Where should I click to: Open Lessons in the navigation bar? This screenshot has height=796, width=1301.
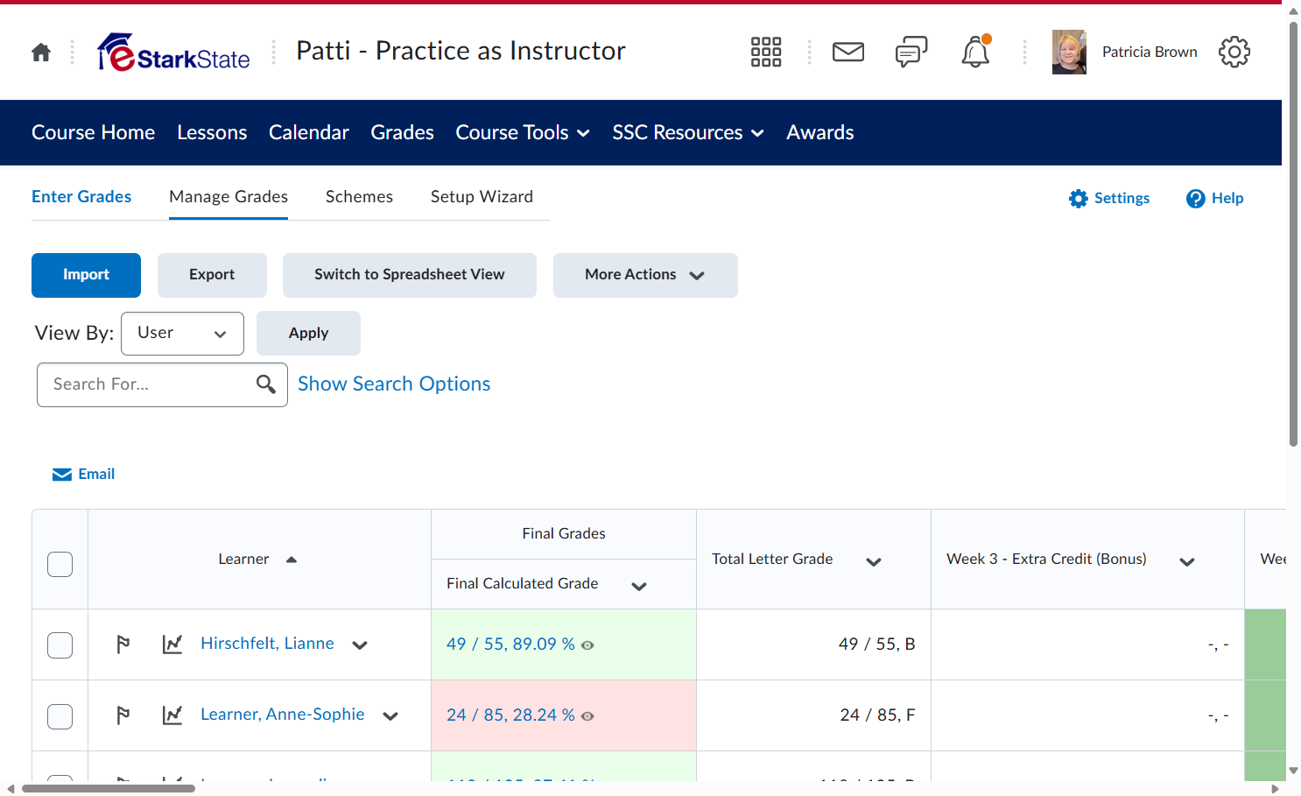click(212, 133)
